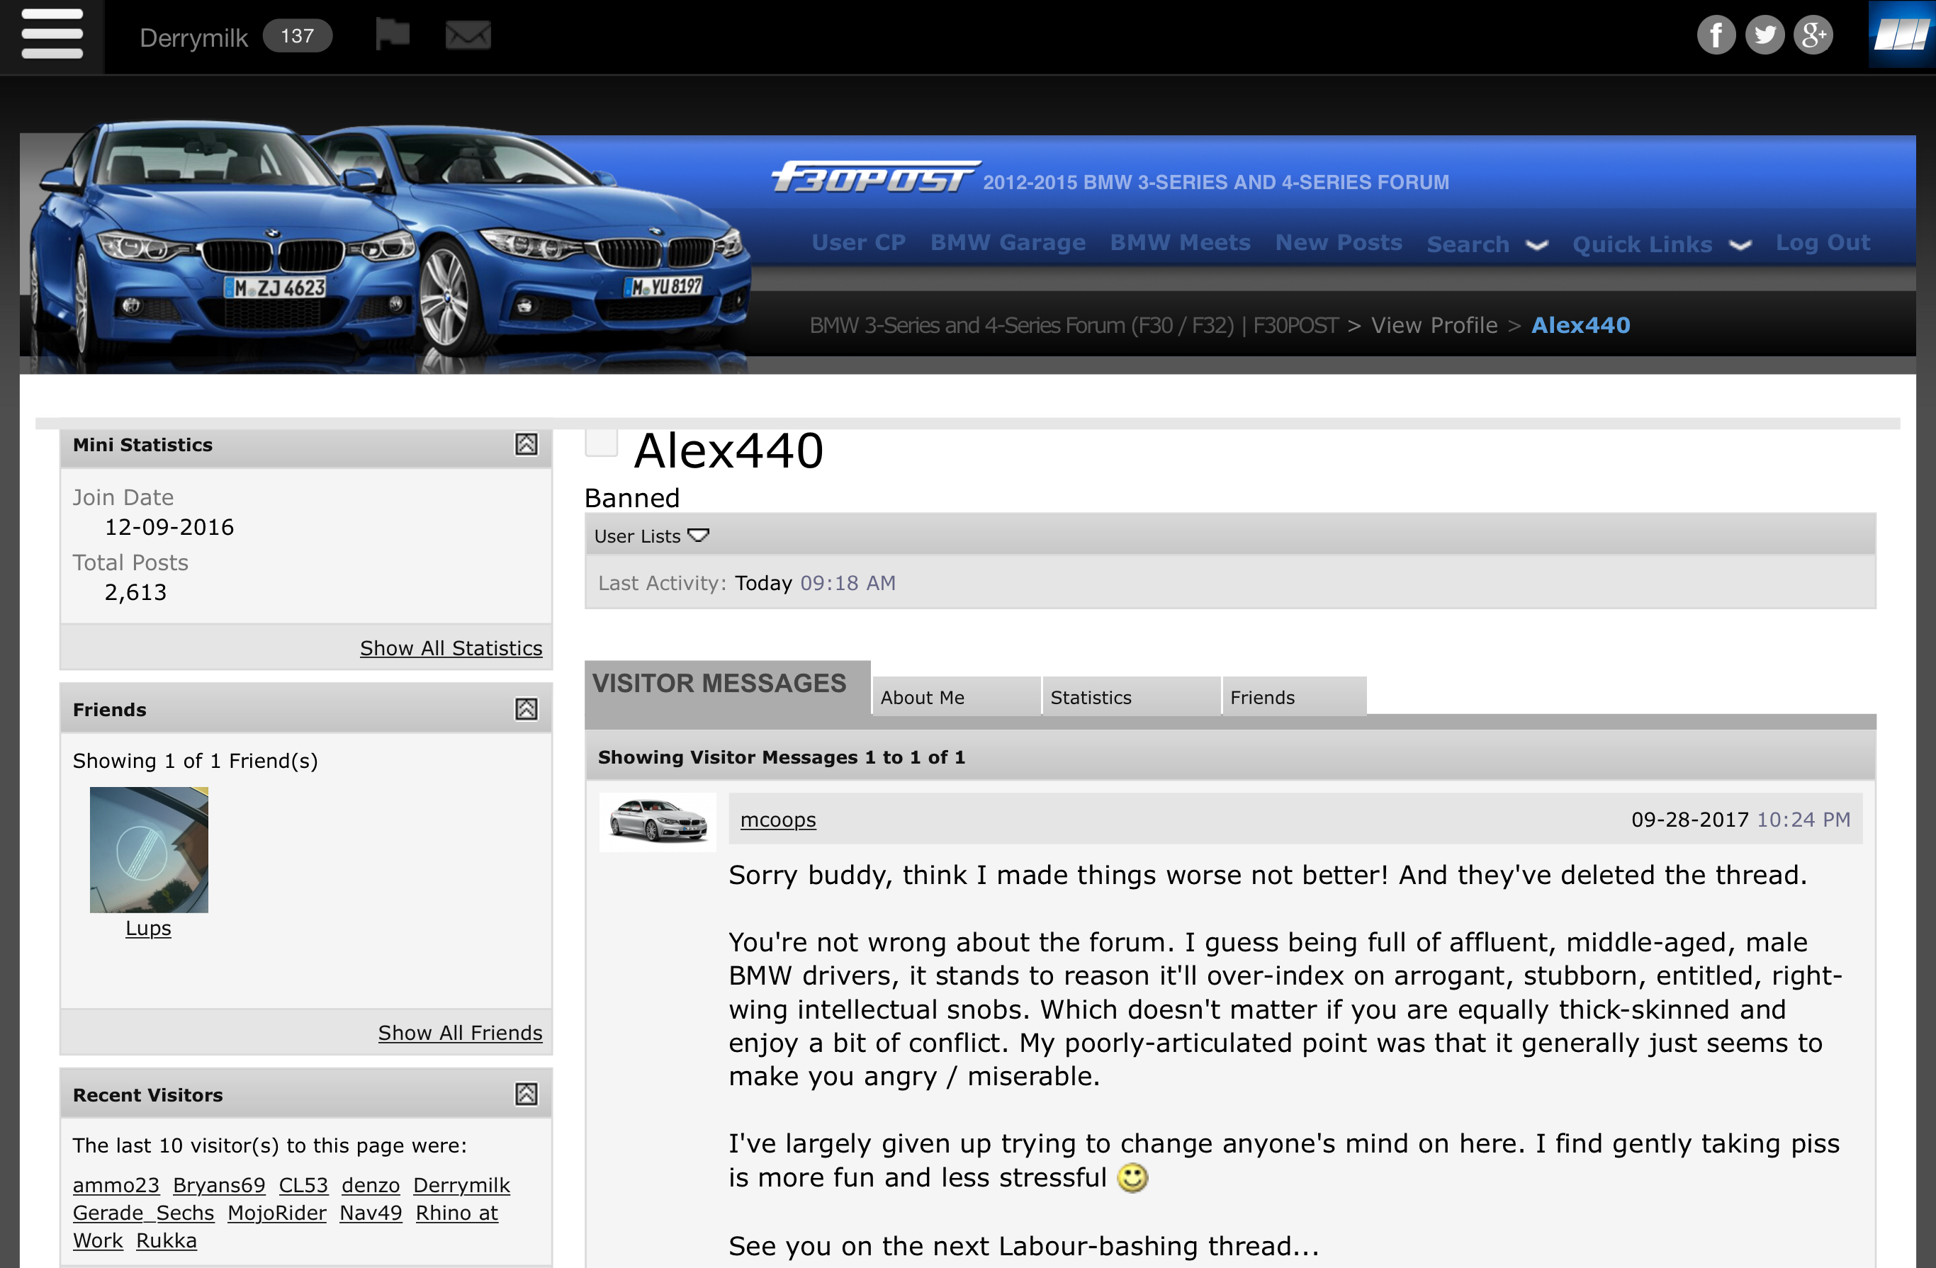
Task: Click the Facebook icon
Action: click(x=1716, y=35)
